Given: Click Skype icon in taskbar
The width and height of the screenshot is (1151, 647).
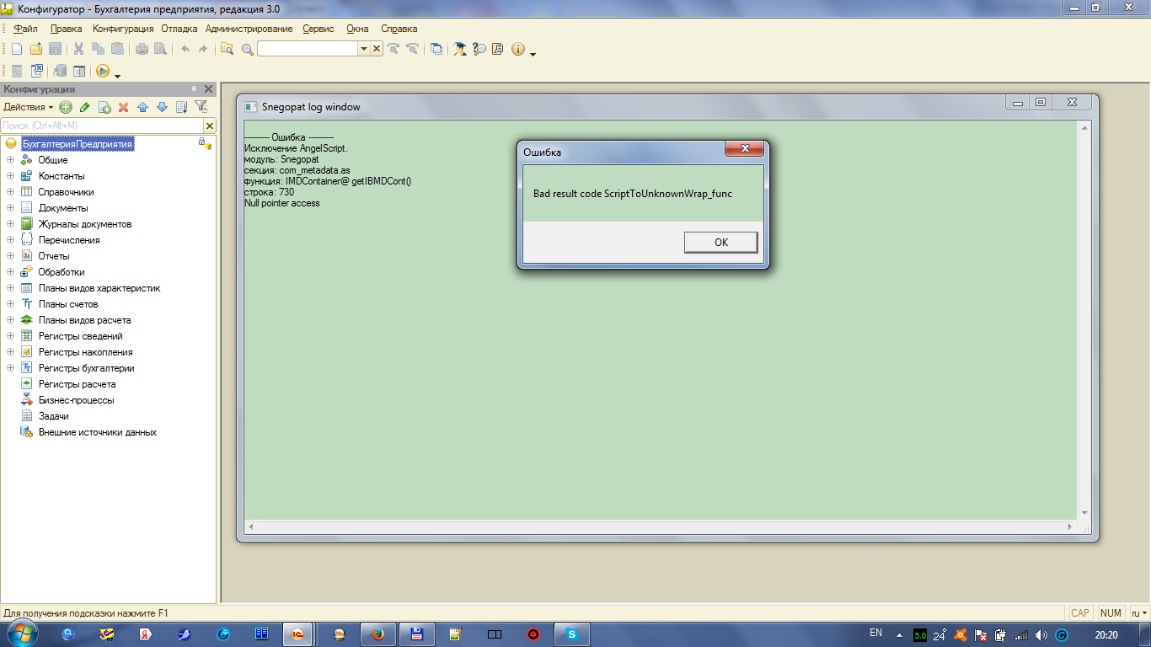Looking at the screenshot, I should pos(572,634).
